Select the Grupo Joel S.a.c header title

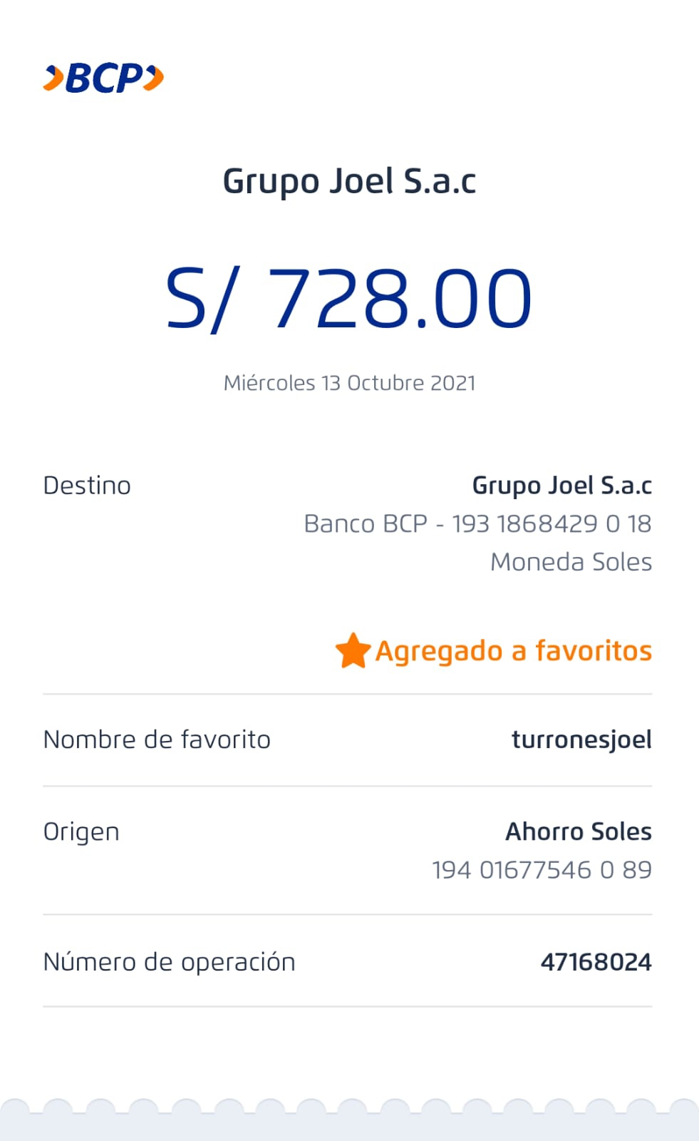(349, 181)
